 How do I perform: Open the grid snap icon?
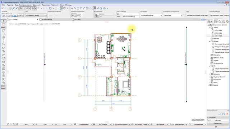point(38,9)
